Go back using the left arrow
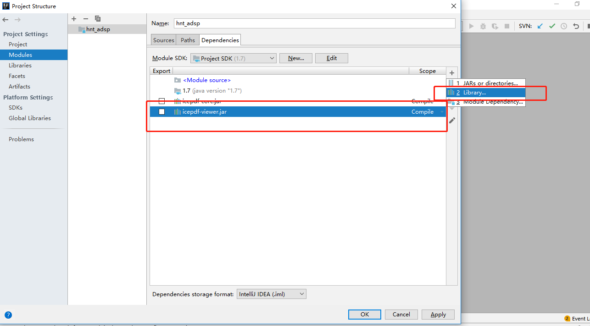Viewport: 590px width, 326px height. pyautogui.click(x=6, y=20)
